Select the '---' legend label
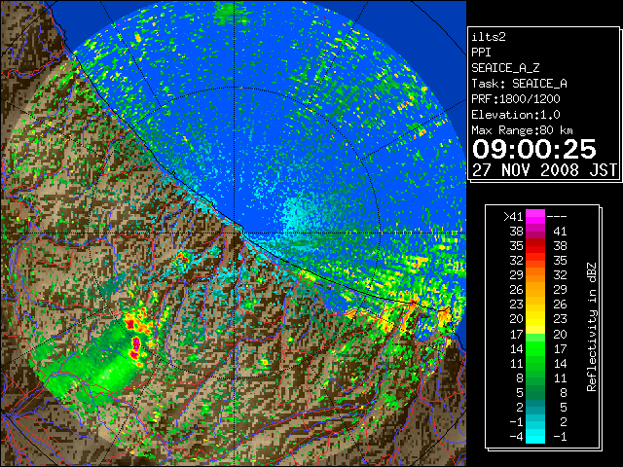Screen dimensions: 623x467 557,217
